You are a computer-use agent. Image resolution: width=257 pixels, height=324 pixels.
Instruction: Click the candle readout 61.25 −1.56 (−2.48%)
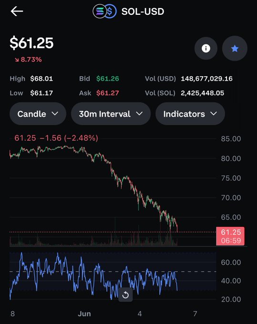(x=56, y=138)
